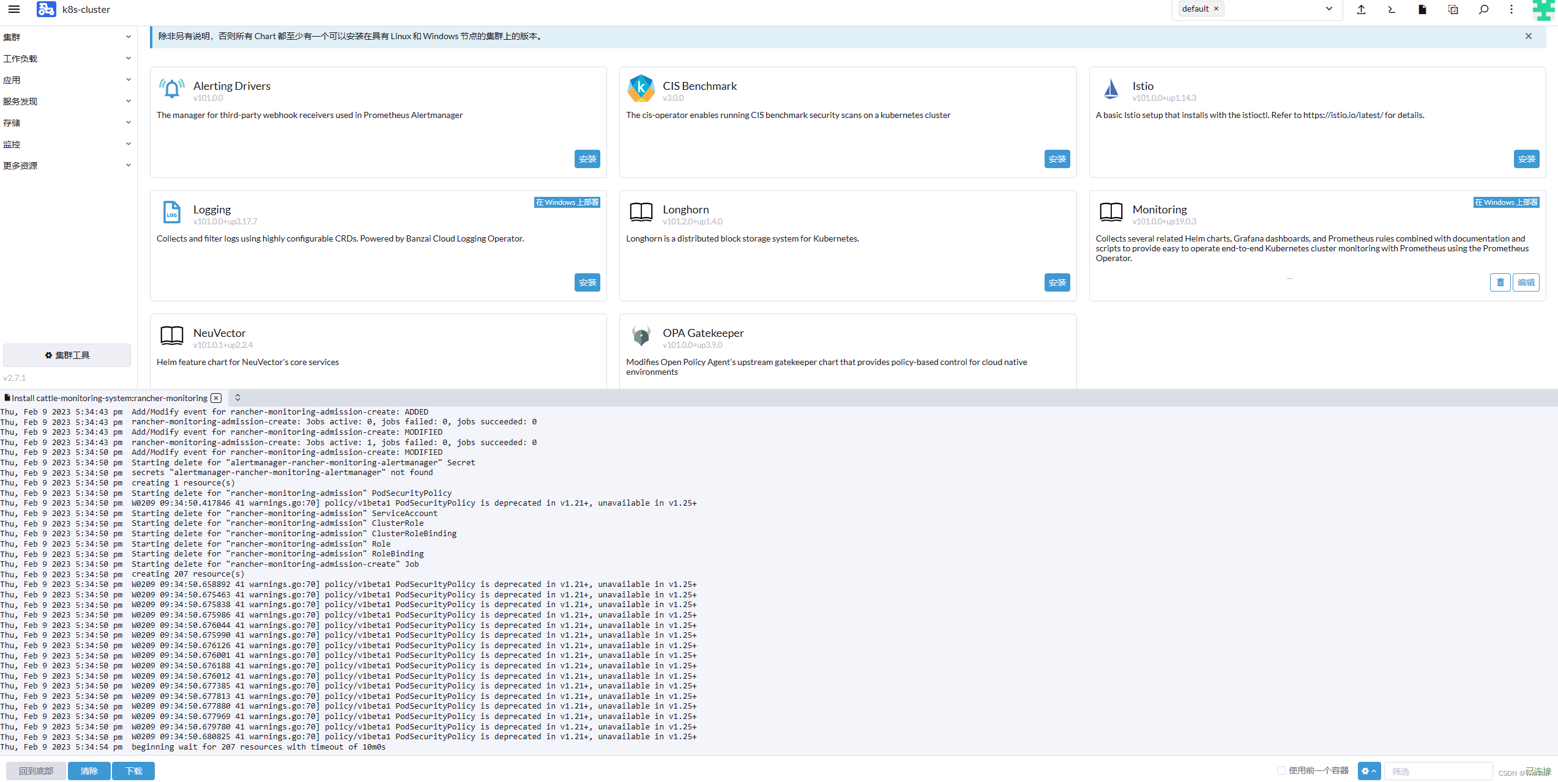This screenshot has height=782, width=1558.
Task: Click the 筛选 filter input field
Action: point(1437,771)
